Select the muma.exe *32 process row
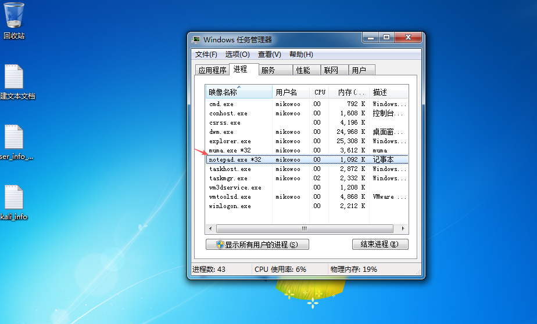The image size is (537, 324). (x=307, y=150)
